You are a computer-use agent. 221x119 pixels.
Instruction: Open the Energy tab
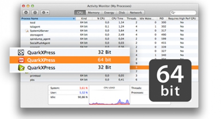click(x=109, y=13)
